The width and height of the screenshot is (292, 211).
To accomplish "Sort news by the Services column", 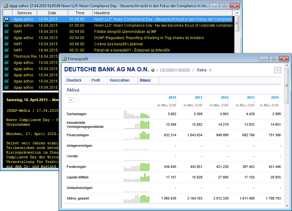I will [x=24, y=13].
